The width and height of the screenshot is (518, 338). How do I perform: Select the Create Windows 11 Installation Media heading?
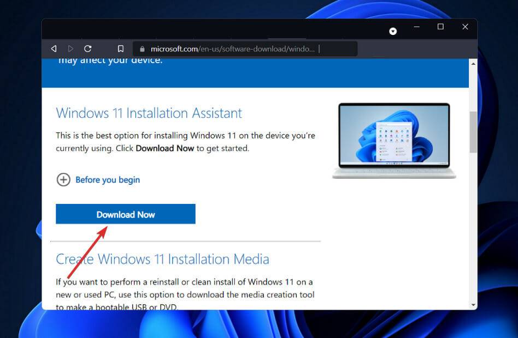click(162, 259)
